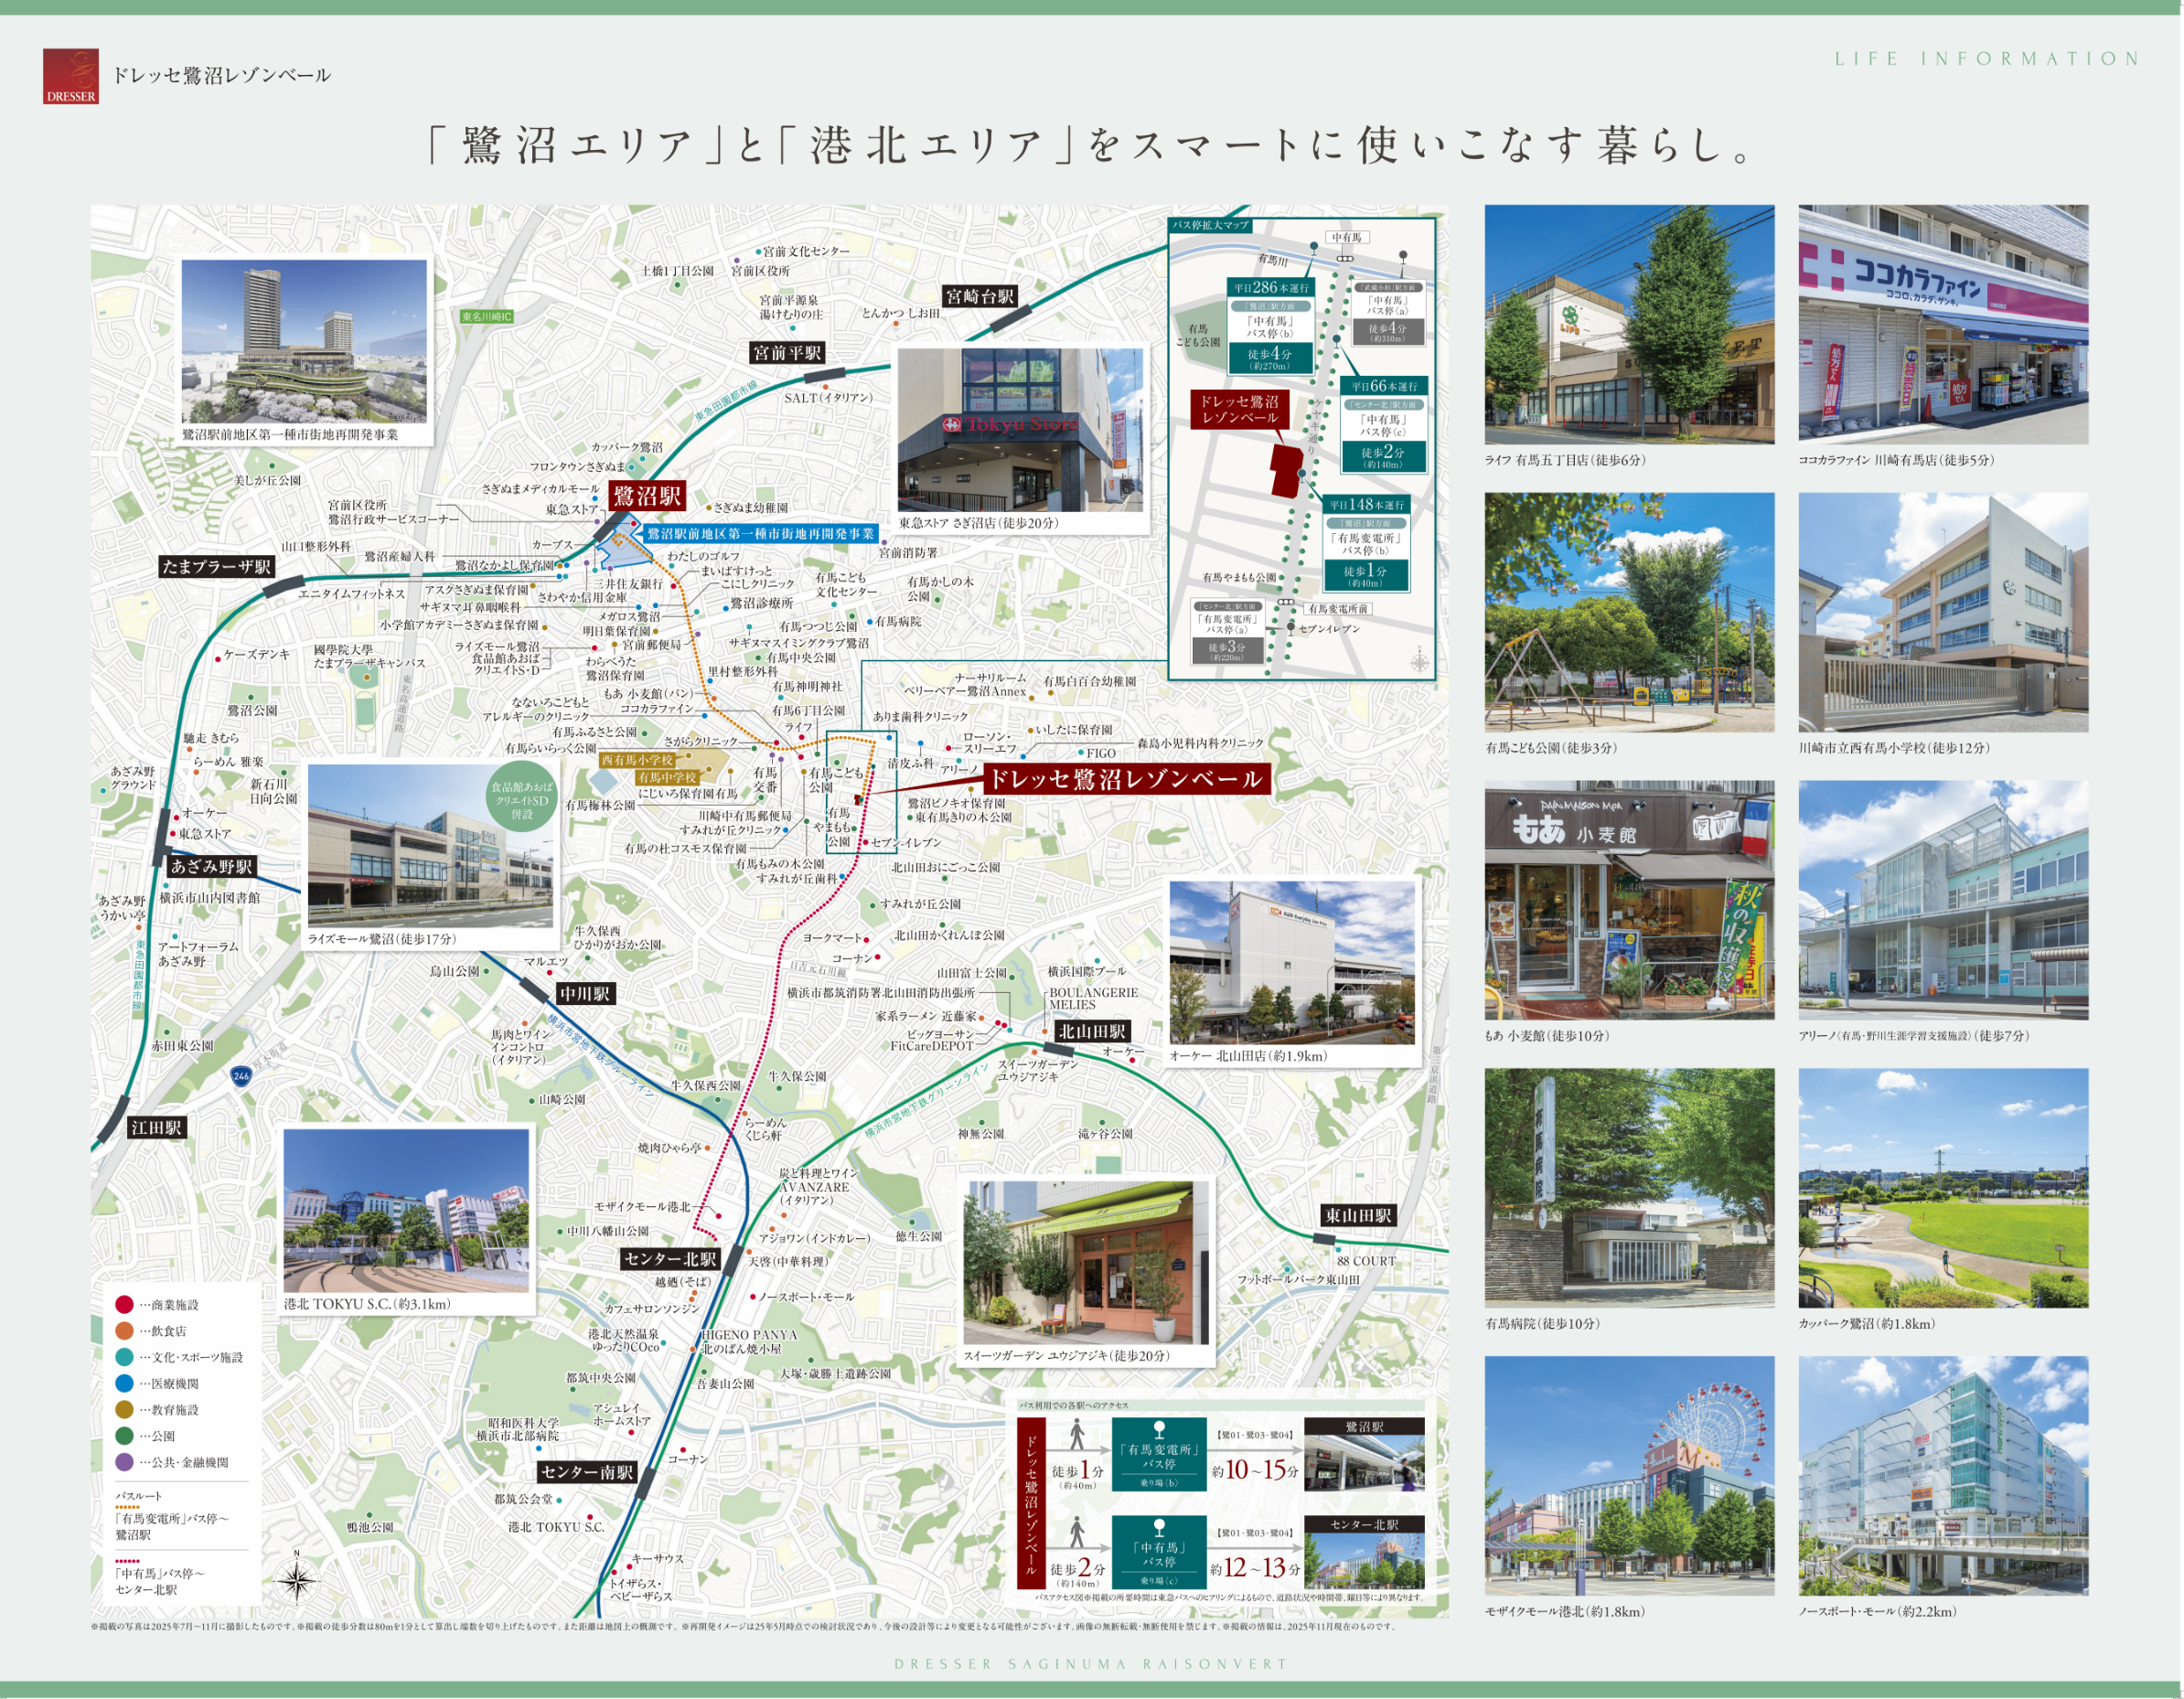Click the walking person icon beside 徒歩1分
The height and width of the screenshot is (1699, 2184).
1077,1436
